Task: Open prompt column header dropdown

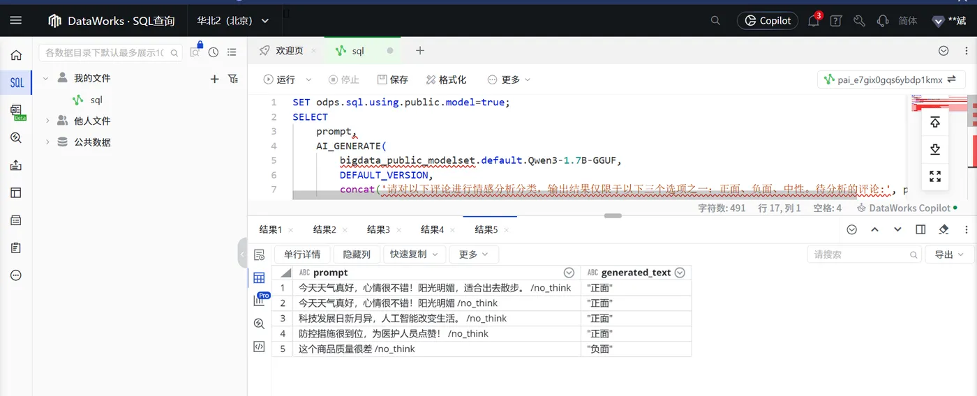Action: pyautogui.click(x=569, y=273)
